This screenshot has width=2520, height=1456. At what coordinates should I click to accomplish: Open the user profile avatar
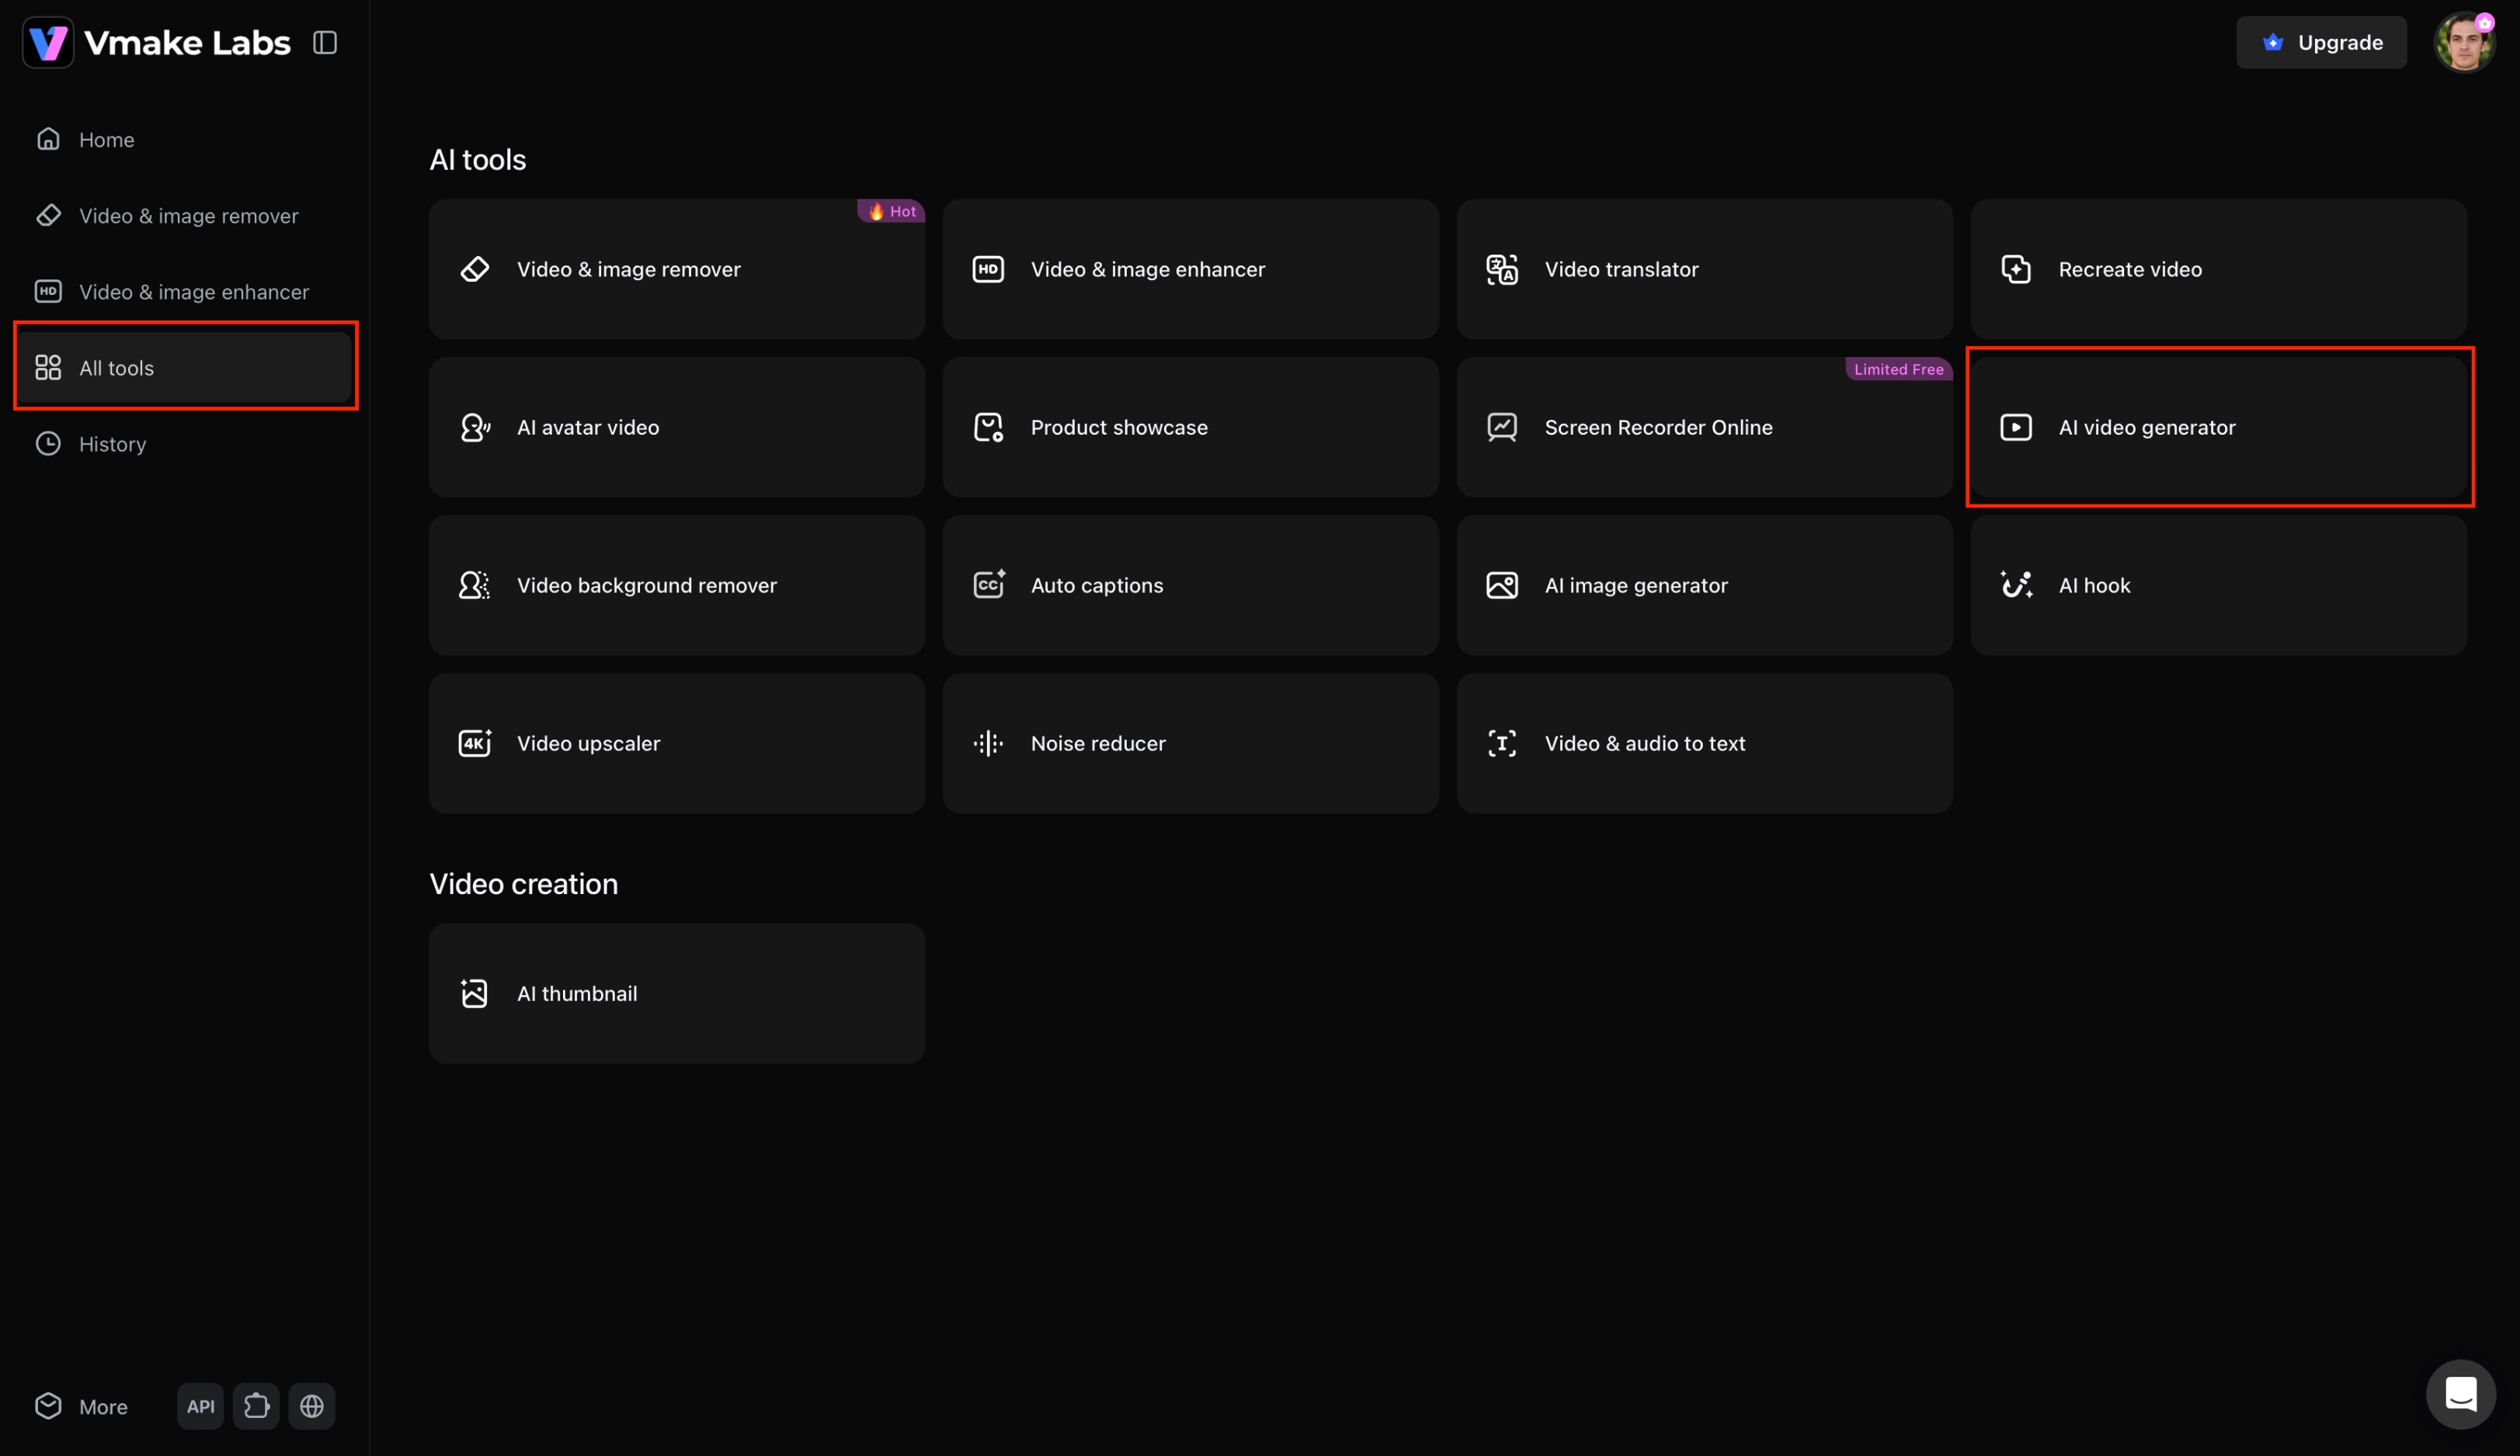click(2464, 42)
